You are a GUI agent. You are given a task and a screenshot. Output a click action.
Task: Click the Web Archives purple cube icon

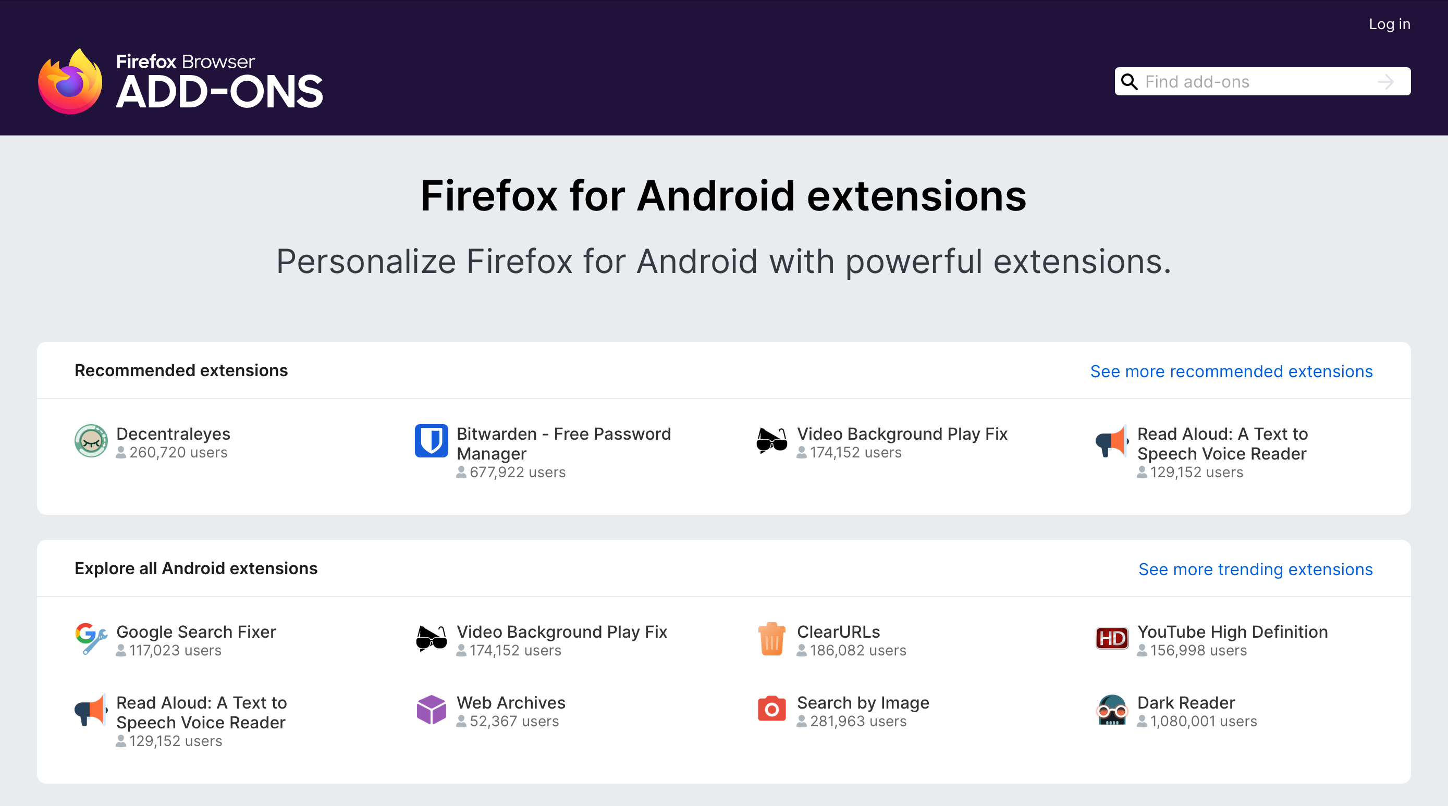[x=431, y=710]
